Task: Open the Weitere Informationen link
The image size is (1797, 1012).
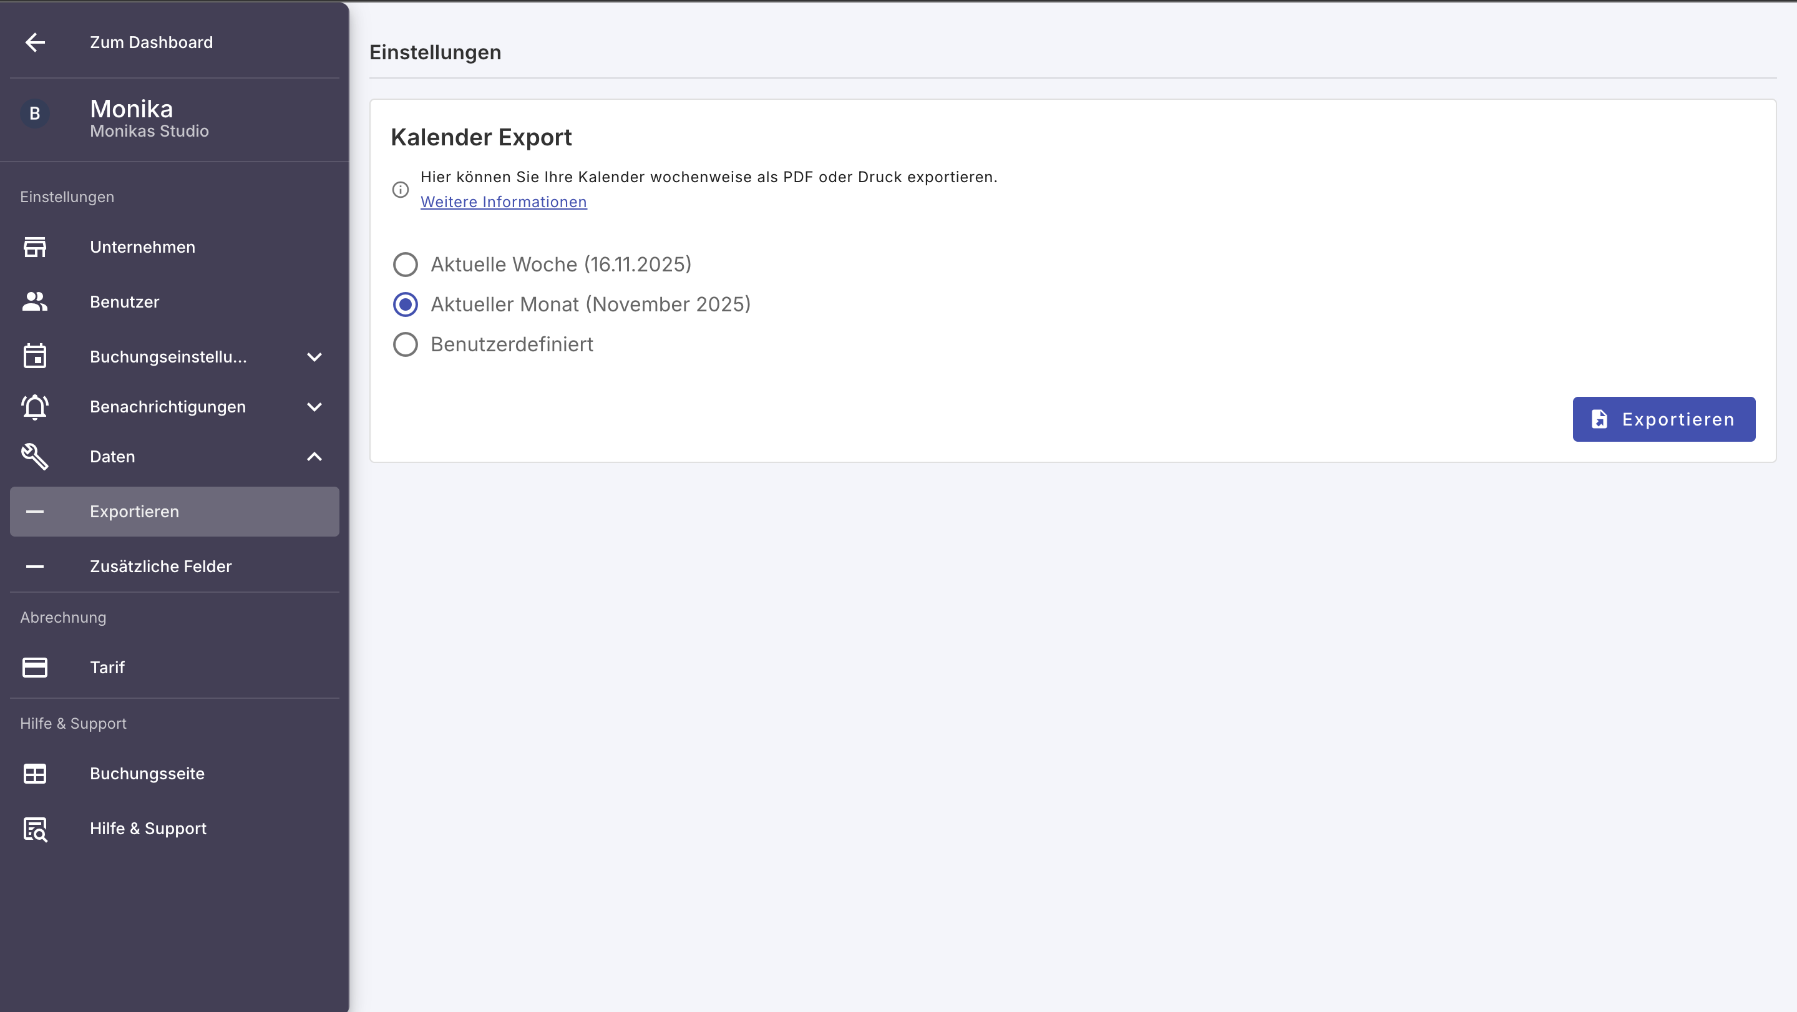Action: click(503, 202)
